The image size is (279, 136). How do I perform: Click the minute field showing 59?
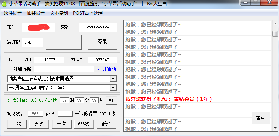79,100
